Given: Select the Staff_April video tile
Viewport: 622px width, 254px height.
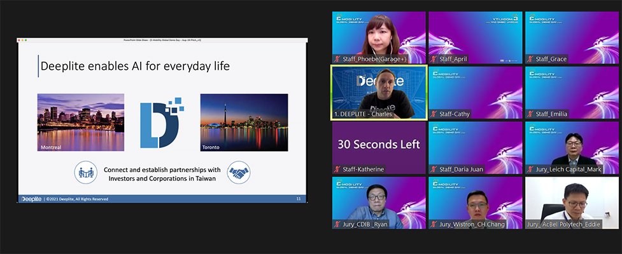Looking at the screenshot, I should [475, 37].
